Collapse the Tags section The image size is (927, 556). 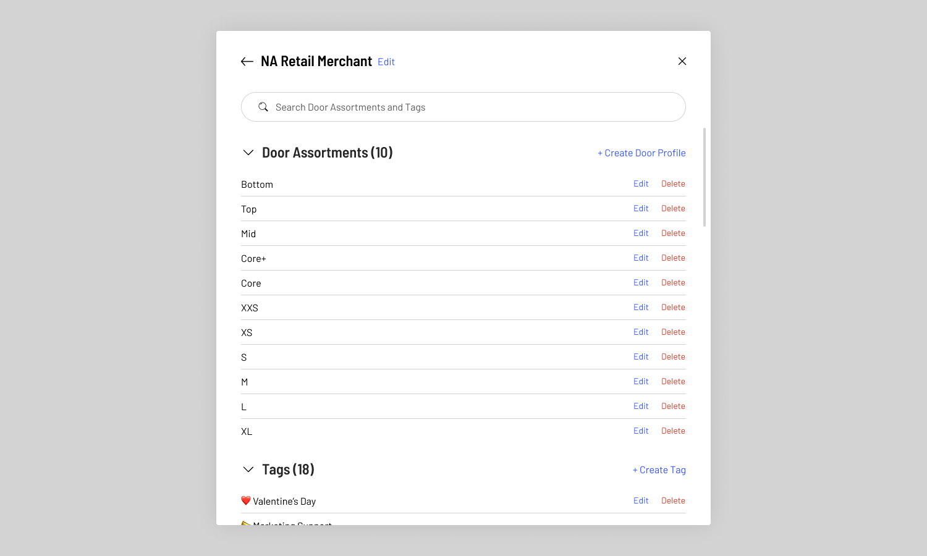(248, 470)
